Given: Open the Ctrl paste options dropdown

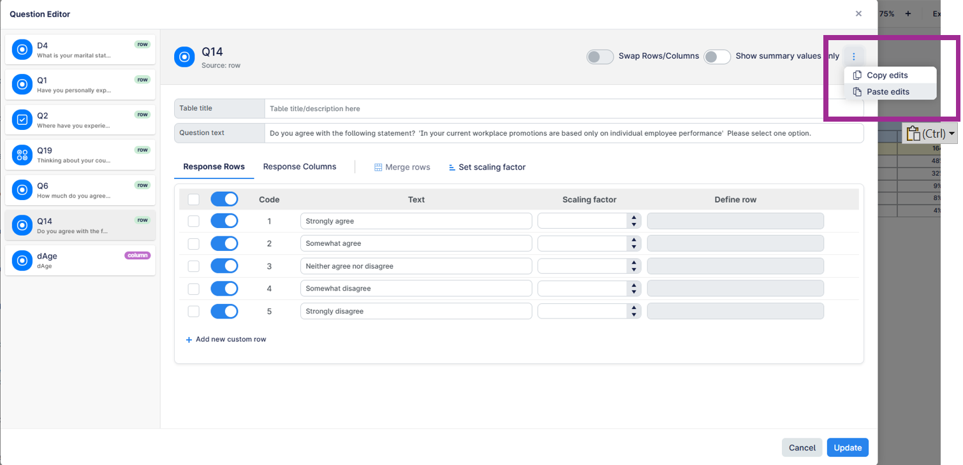Looking at the screenshot, I should (952, 134).
